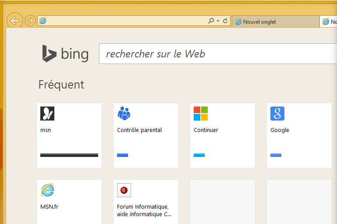
Task: Switch to the Nouvel onglet tab
Action: [276, 22]
